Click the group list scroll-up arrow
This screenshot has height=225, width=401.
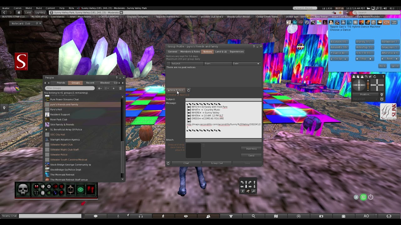click(122, 97)
